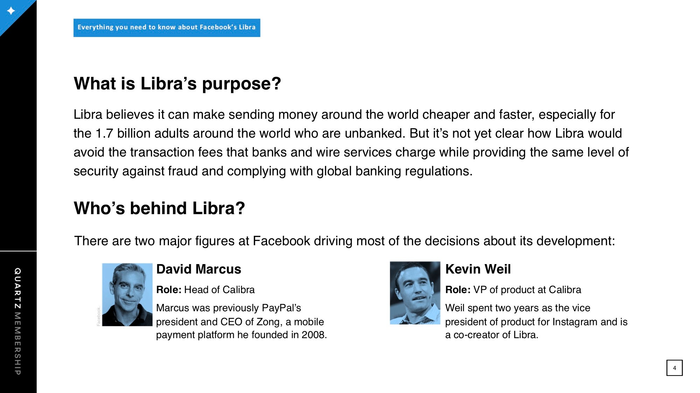The image size is (700, 393).
Task: Select the 'Who's behind Libra?' heading
Action: click(159, 208)
